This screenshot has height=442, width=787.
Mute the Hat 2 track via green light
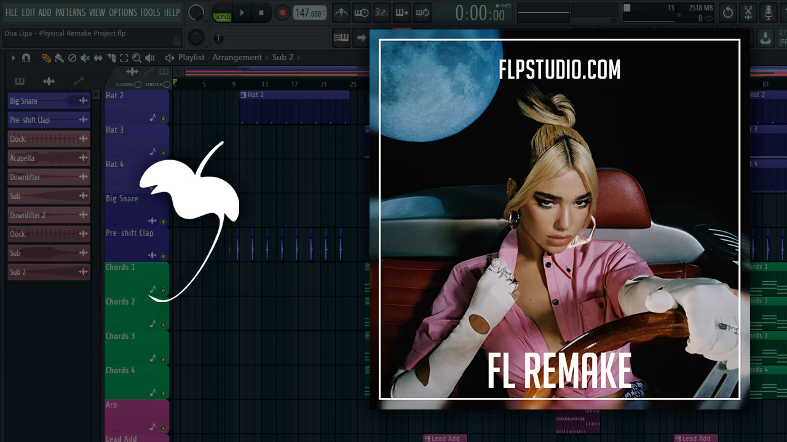pyautogui.click(x=163, y=118)
